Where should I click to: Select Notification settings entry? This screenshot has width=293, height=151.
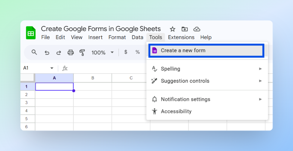coord(207,99)
